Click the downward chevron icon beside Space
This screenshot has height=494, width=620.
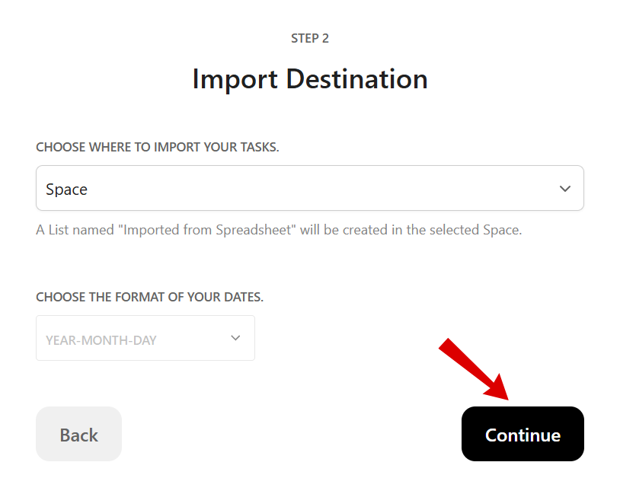coord(565,188)
